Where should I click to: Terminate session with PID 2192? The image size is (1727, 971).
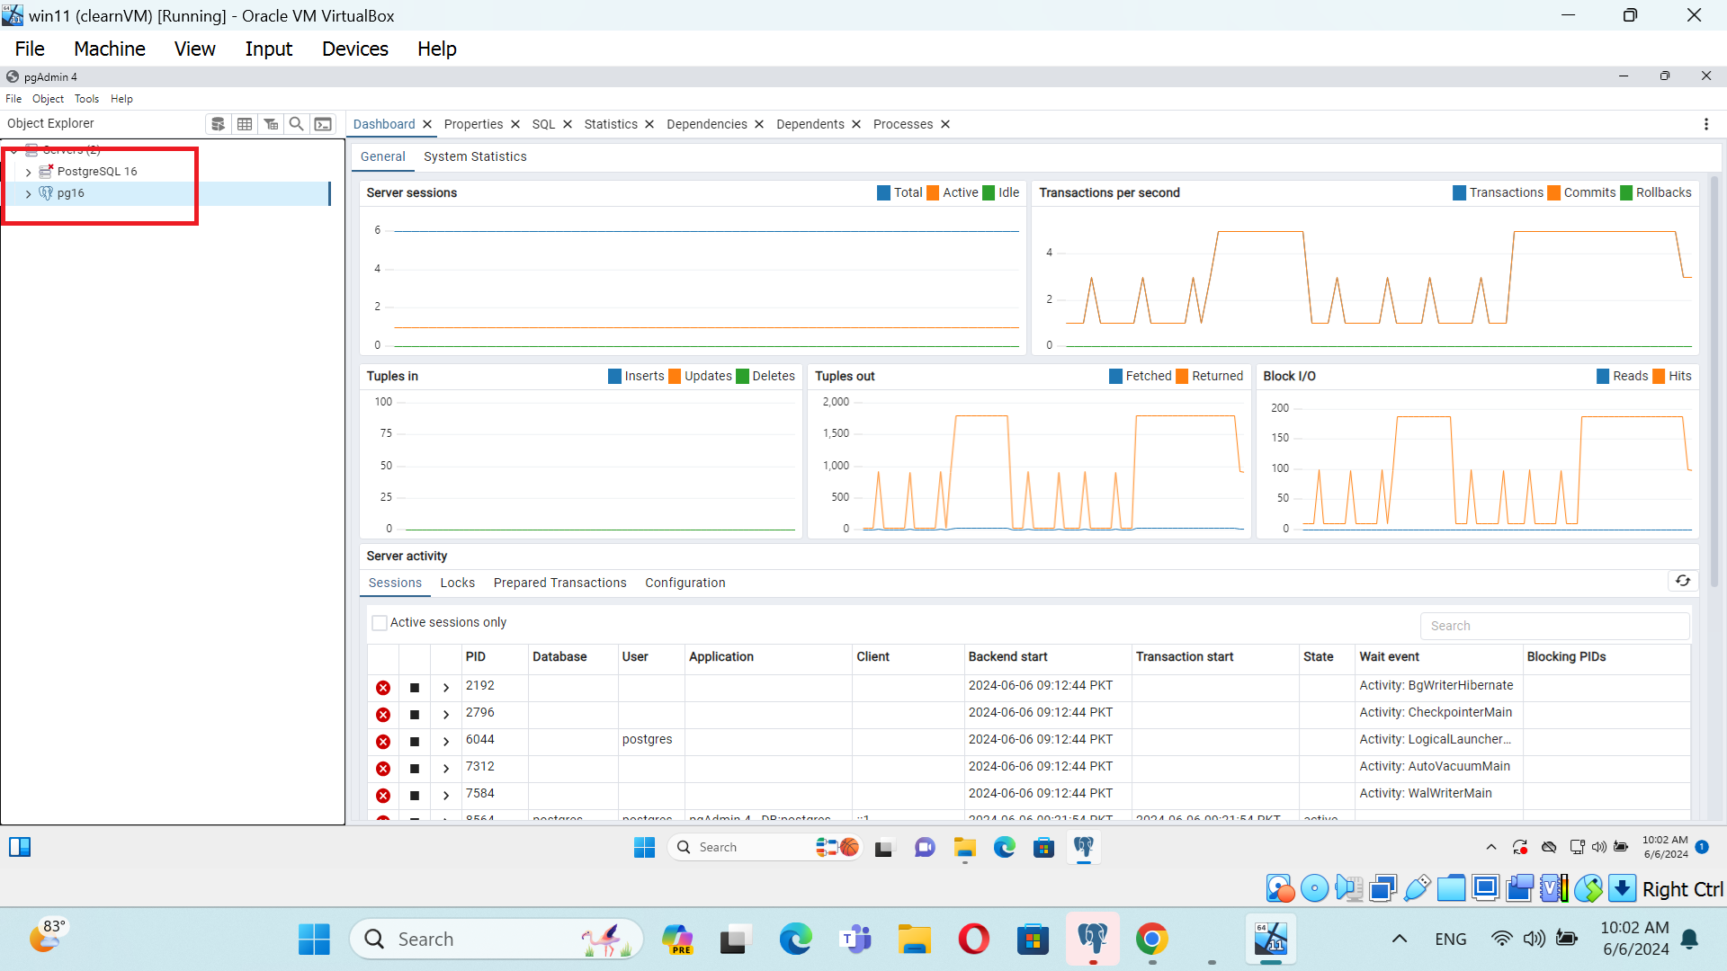(x=383, y=688)
